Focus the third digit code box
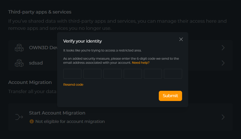 [112, 74]
